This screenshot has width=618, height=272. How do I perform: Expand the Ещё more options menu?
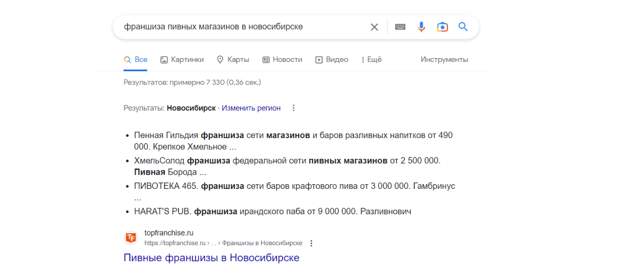tap(371, 60)
